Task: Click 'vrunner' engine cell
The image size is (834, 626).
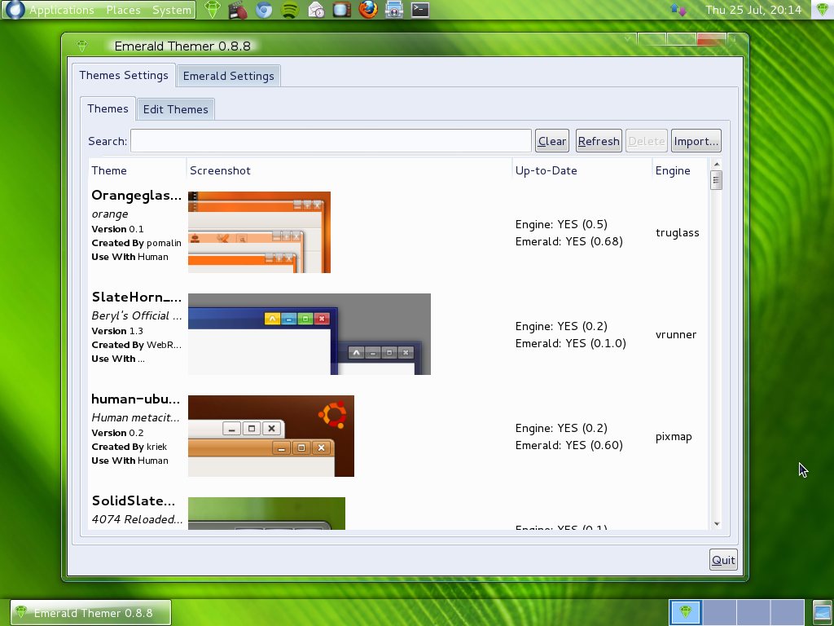Action: (675, 335)
